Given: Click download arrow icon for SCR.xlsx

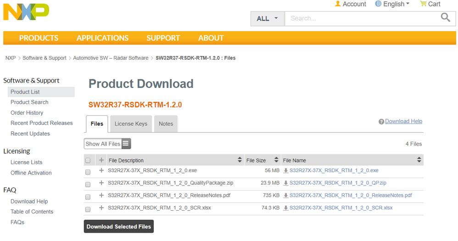Looking at the screenshot, I should (x=285, y=208).
